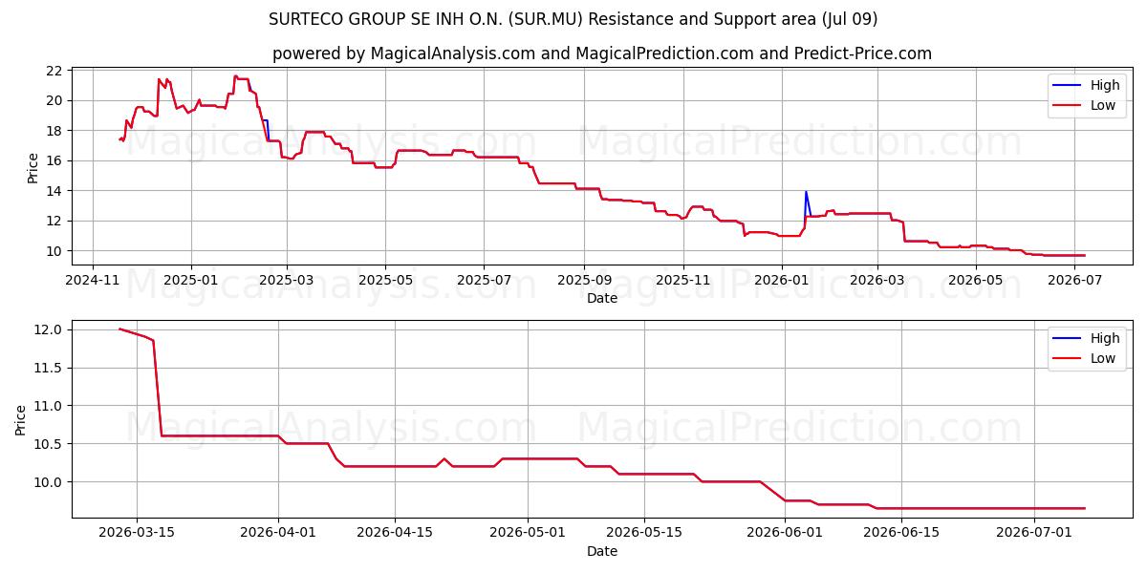The image size is (1147, 573).
Task: Click the '20' price tick on the top chart
Action: tap(55, 100)
